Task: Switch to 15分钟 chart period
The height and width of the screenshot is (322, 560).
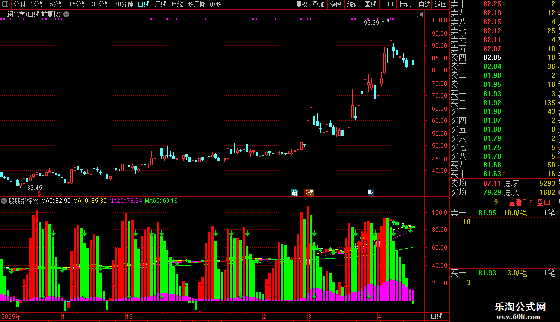Action: [x=78, y=4]
